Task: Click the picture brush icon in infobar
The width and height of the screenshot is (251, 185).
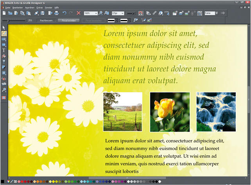Action: (150, 20)
